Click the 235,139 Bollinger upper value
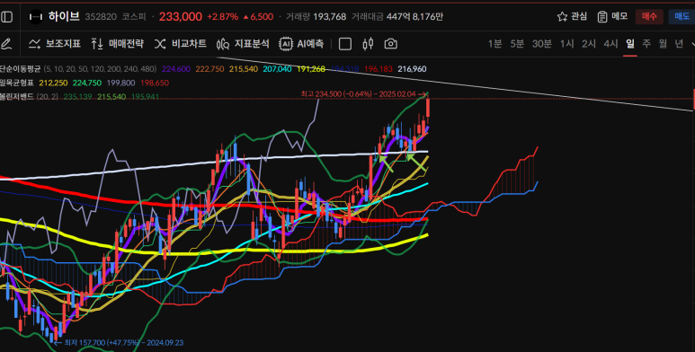This screenshot has height=352, width=695. point(77,96)
